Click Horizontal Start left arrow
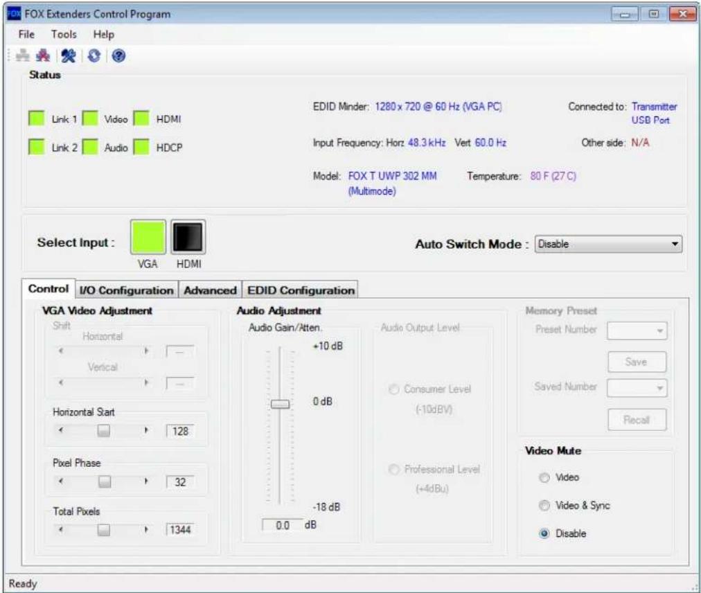701x593 pixels. (x=61, y=431)
